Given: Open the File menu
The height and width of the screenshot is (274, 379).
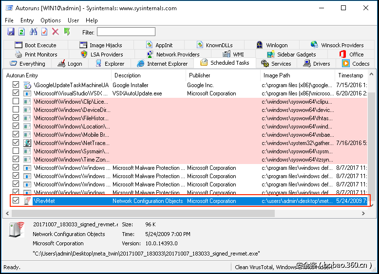Looking at the screenshot, I should point(9,20).
